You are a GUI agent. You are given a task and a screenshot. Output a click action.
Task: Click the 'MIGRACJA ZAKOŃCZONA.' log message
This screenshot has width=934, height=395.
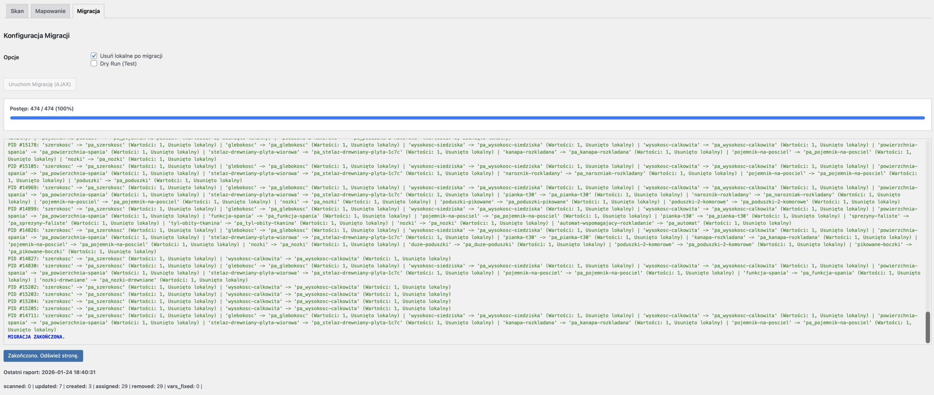point(36,337)
